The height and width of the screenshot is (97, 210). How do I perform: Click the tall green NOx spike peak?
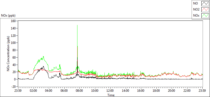(x=77, y=25)
